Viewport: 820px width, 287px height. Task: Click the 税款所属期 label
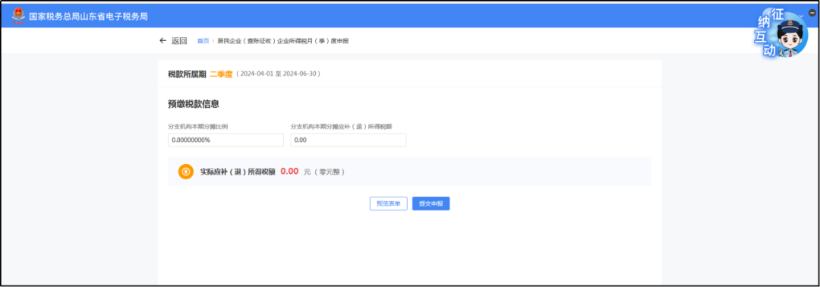point(188,74)
